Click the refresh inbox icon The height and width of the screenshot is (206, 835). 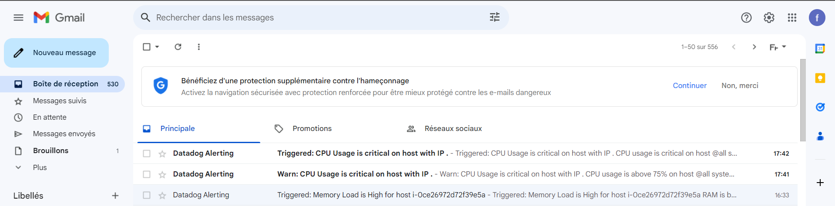[178, 47]
